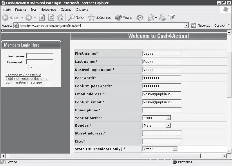Click the City field
Image resolution: width=232 pixels, height=166 pixels.
pyautogui.click(x=162, y=141)
